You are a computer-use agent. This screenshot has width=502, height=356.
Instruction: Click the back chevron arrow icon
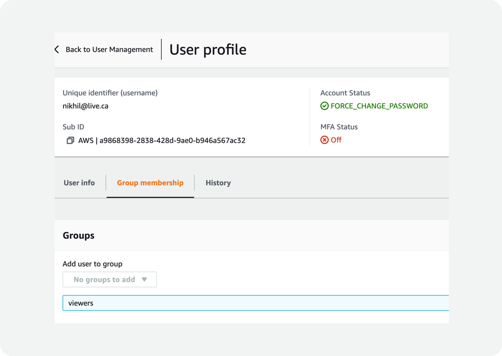[57, 49]
